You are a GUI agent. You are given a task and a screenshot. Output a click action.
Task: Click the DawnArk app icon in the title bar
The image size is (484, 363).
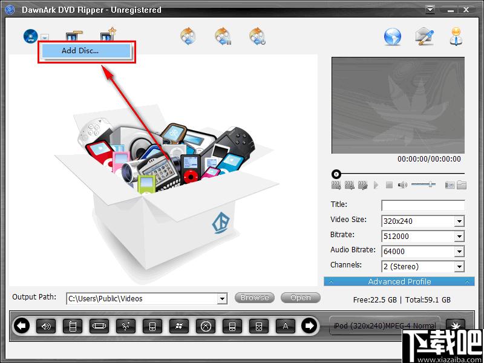pos(10,10)
